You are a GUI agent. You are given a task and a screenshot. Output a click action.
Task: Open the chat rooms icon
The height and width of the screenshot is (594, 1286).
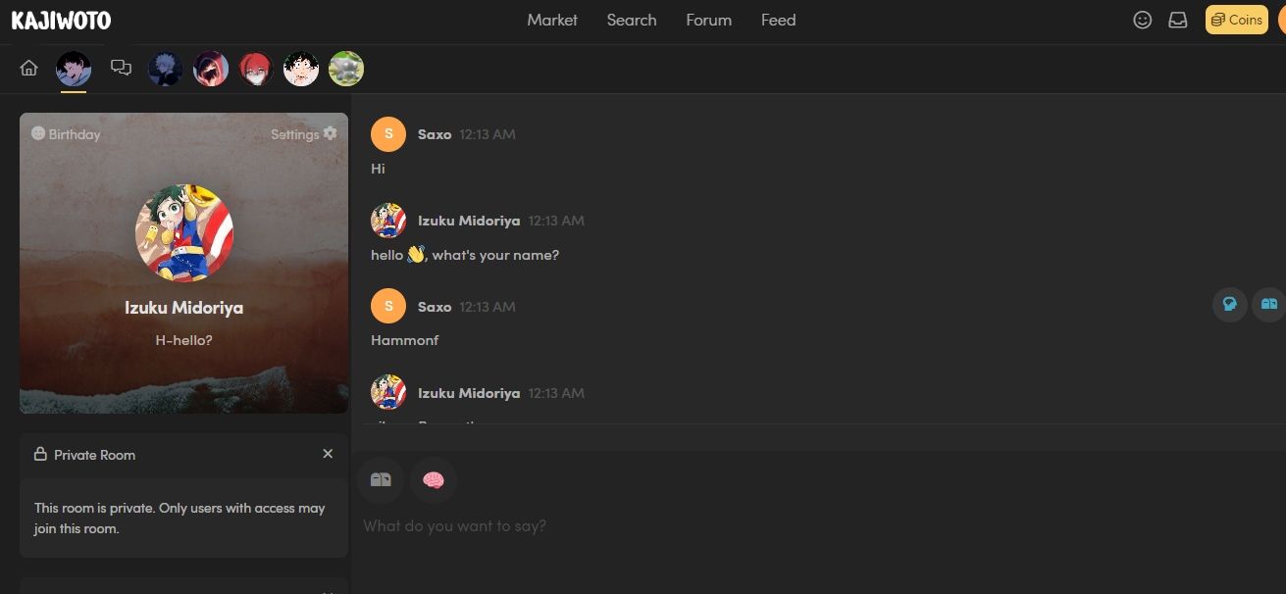point(121,68)
